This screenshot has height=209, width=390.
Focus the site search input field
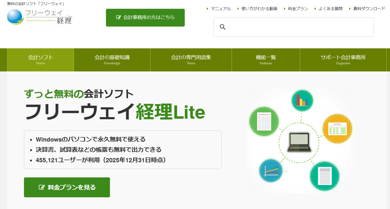tap(298, 27)
